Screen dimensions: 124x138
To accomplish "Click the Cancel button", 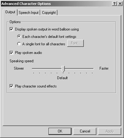I will pyautogui.click(x=85, y=131).
